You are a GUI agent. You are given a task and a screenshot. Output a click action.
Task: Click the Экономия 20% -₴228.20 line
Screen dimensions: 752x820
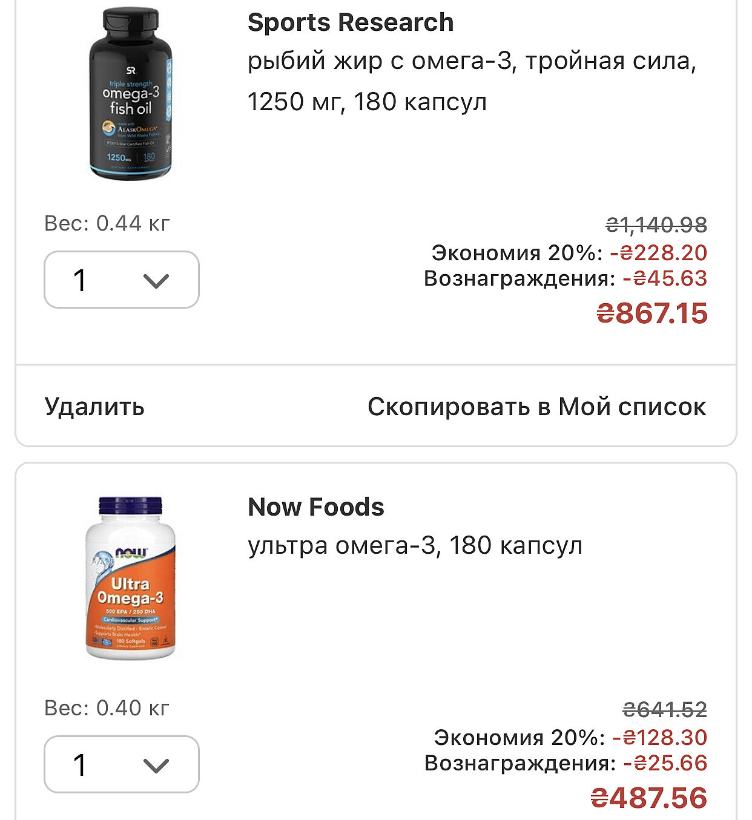click(569, 252)
